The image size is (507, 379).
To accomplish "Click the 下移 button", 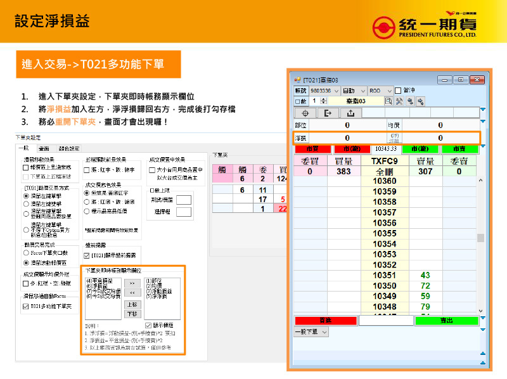I will point(132,314).
